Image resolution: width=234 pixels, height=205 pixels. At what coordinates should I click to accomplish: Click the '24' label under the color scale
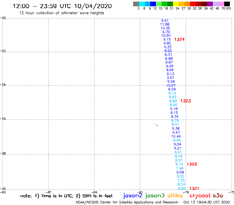(177, 9)
